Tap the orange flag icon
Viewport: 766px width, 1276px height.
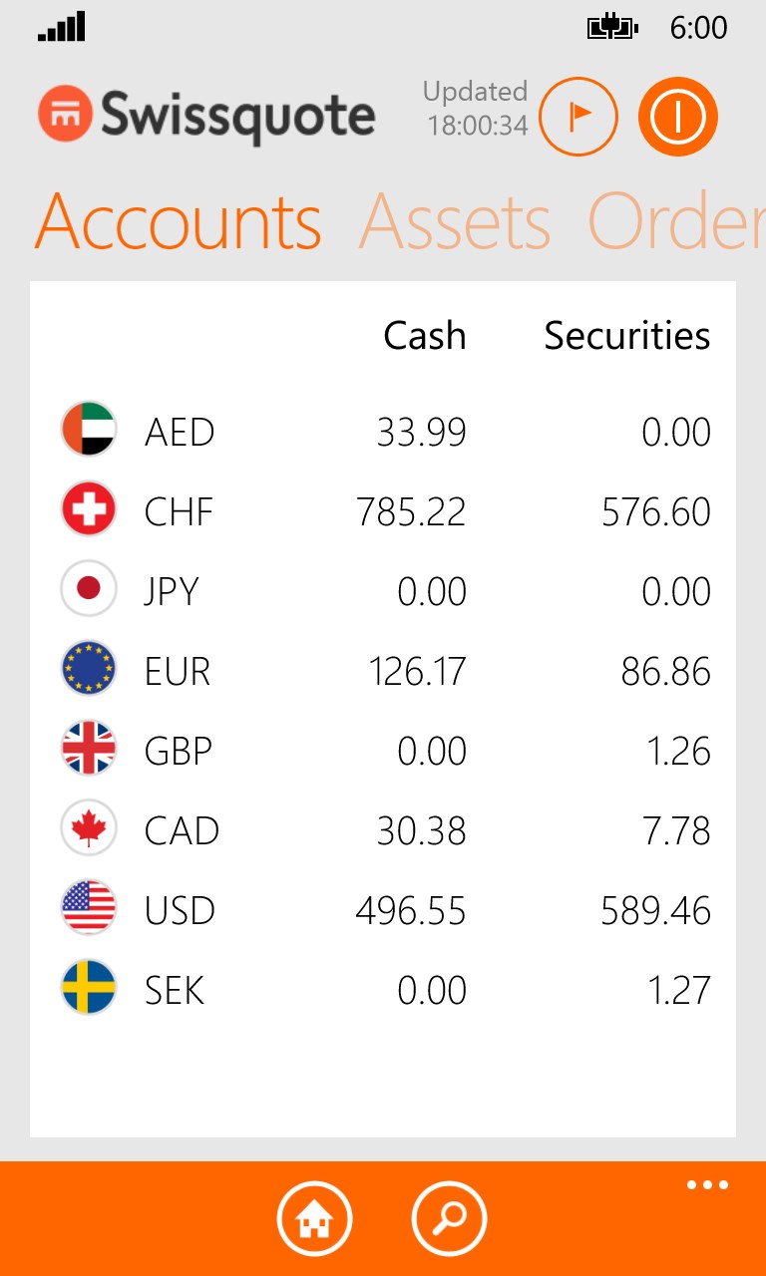coord(578,117)
